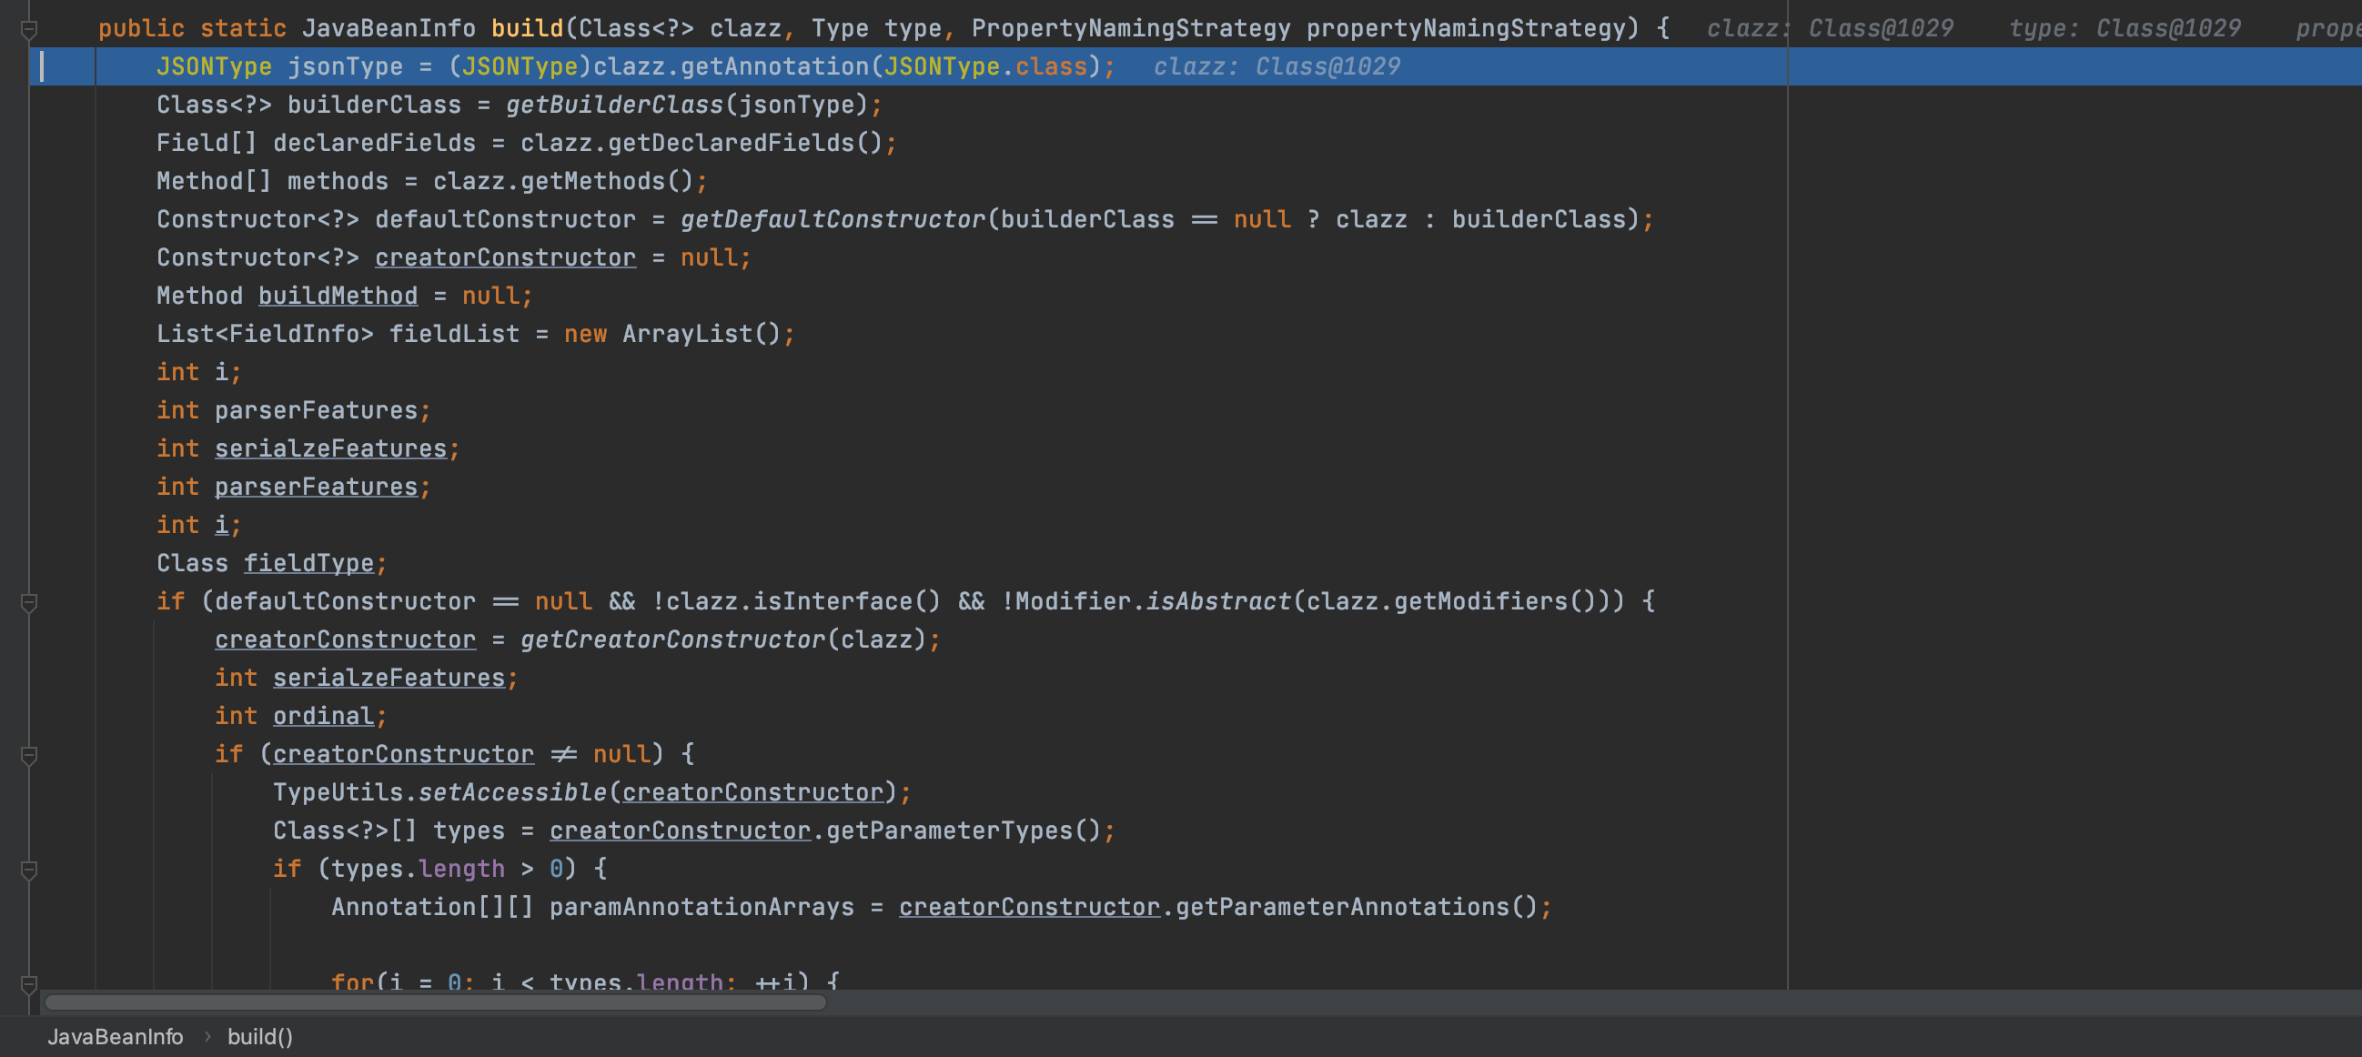Click the setAccessible method call
The width and height of the screenshot is (2362, 1057).
click(511, 793)
